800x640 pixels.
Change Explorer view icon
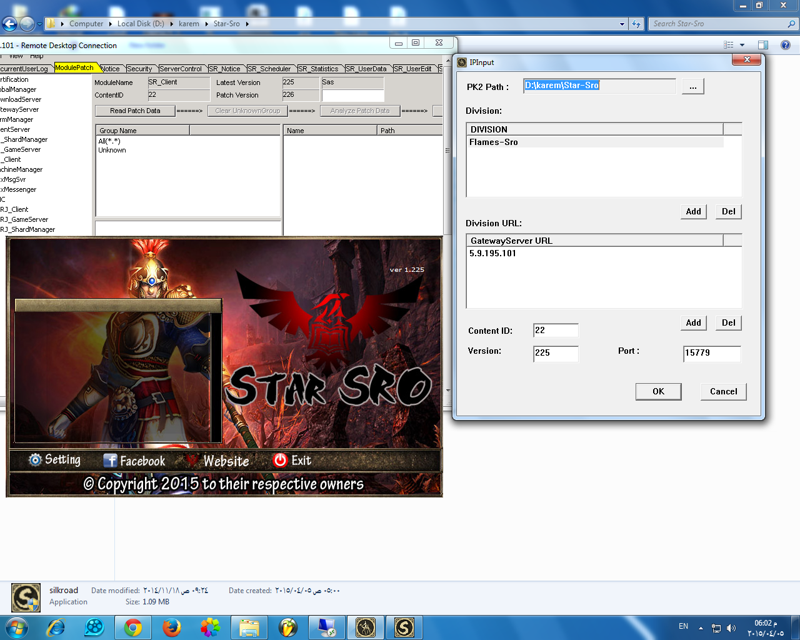pyautogui.click(x=729, y=45)
